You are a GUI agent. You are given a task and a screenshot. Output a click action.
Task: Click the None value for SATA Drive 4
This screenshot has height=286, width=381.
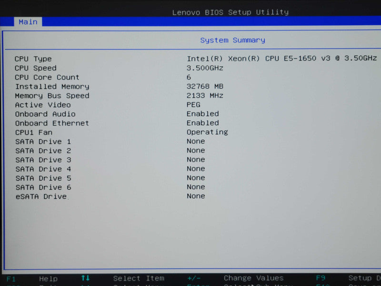coord(196,169)
